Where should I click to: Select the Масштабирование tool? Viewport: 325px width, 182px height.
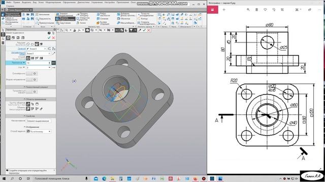(x=126, y=23)
